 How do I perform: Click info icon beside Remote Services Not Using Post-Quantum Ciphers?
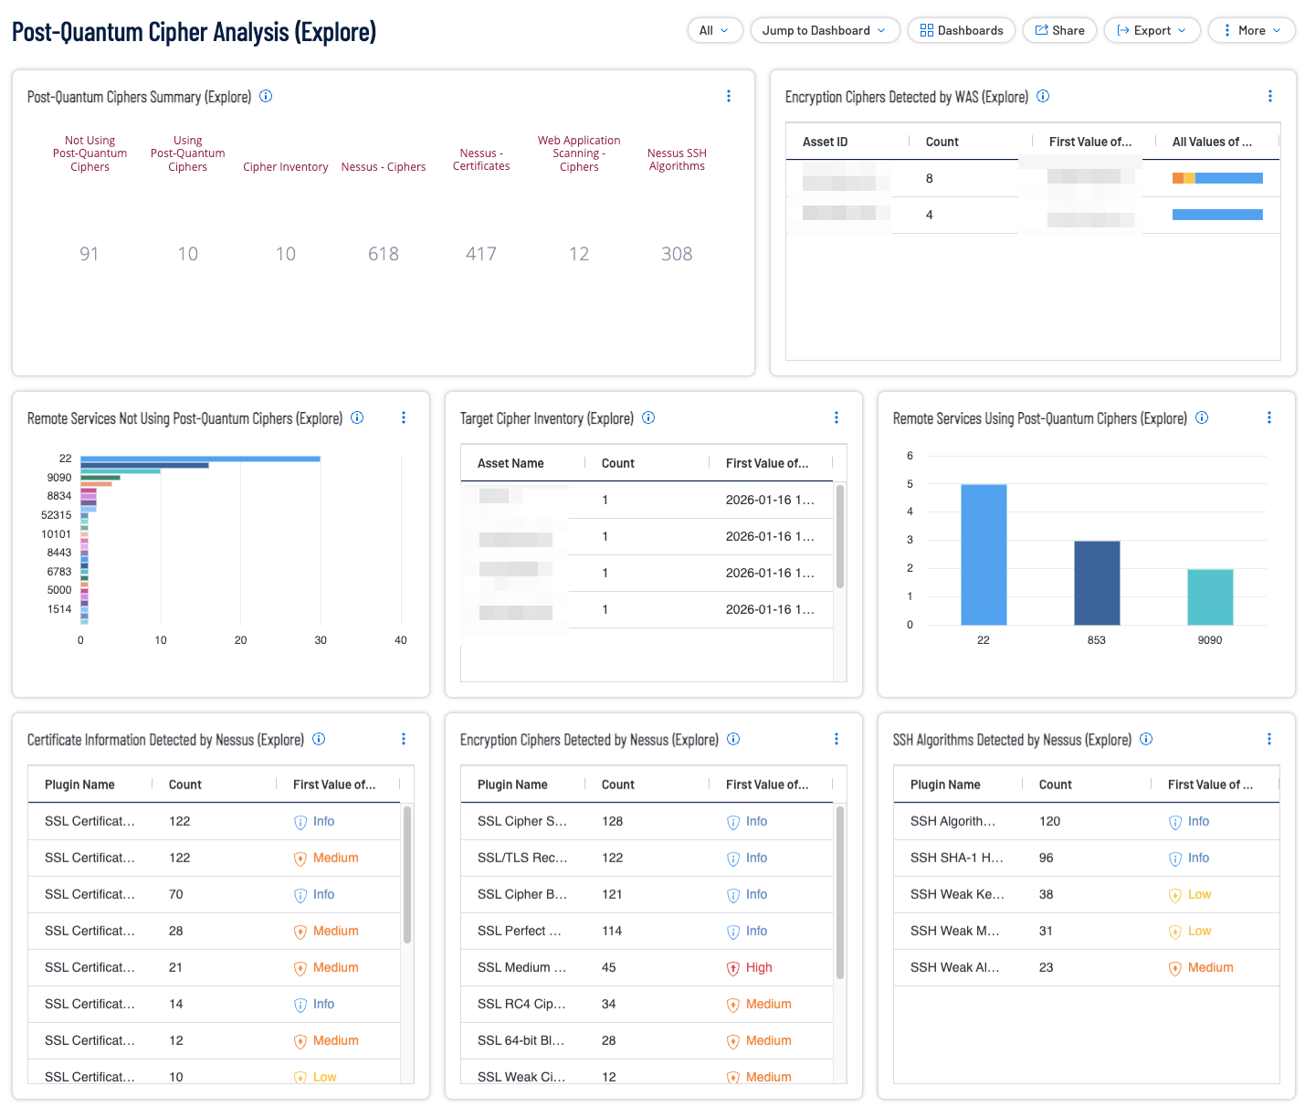(357, 417)
